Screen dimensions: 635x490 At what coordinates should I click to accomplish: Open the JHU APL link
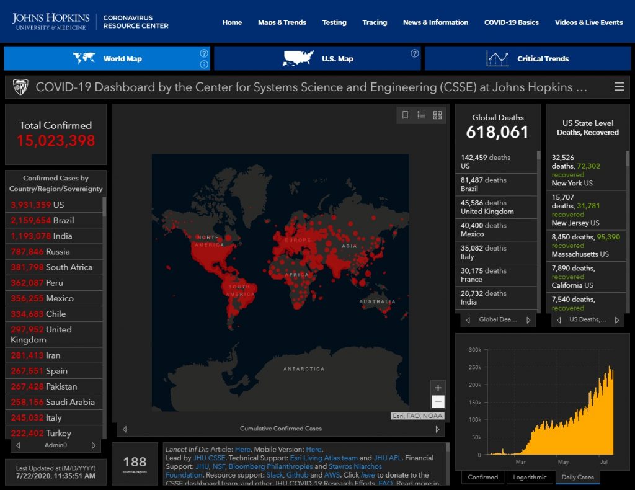387,458
